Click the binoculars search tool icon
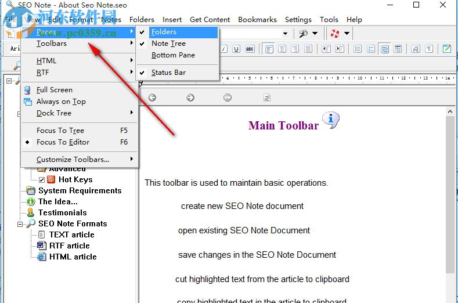The image size is (458, 303). (303, 33)
